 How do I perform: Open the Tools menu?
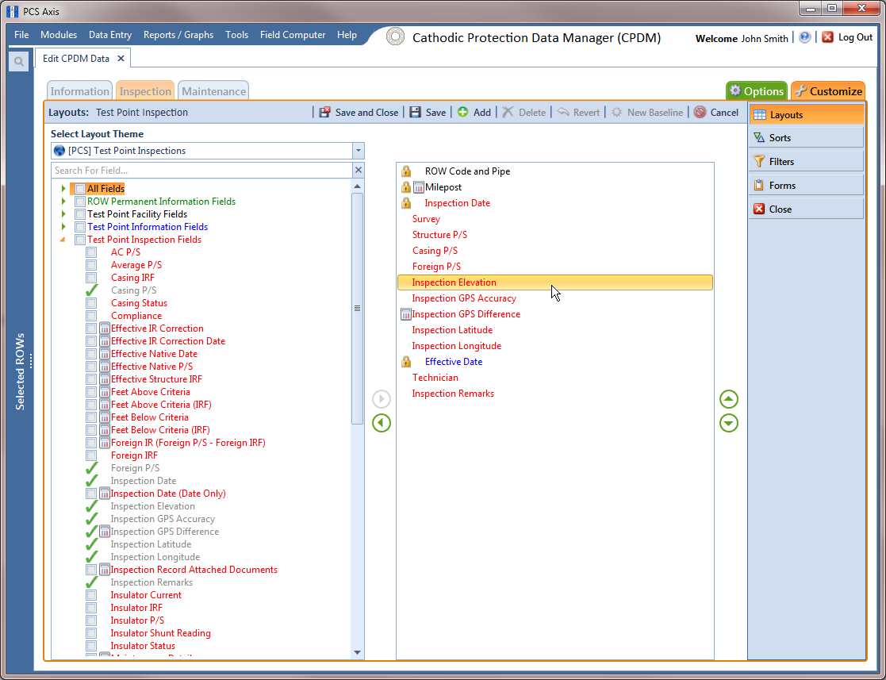tap(236, 34)
